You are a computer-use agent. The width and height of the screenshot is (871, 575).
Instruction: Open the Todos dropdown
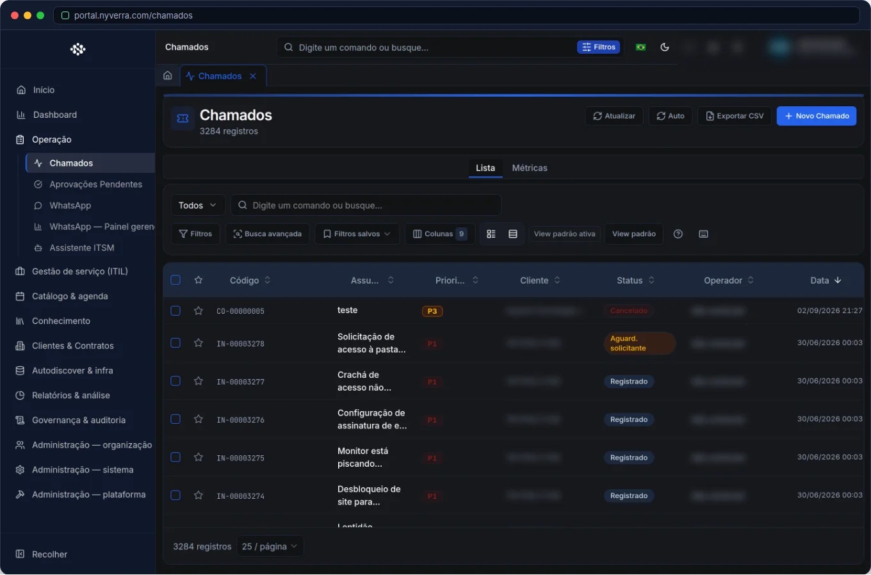point(198,206)
